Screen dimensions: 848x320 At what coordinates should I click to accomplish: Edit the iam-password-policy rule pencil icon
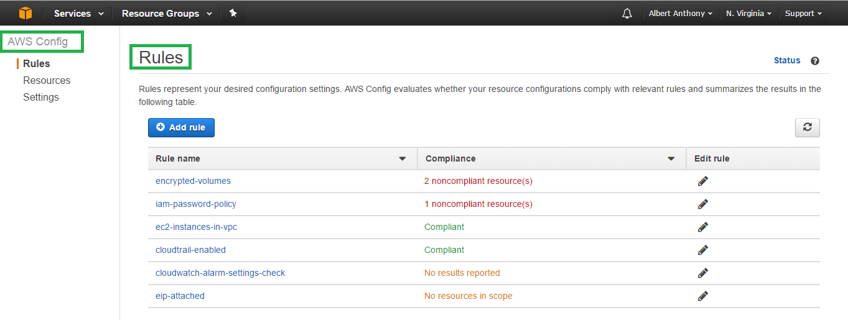pos(703,204)
